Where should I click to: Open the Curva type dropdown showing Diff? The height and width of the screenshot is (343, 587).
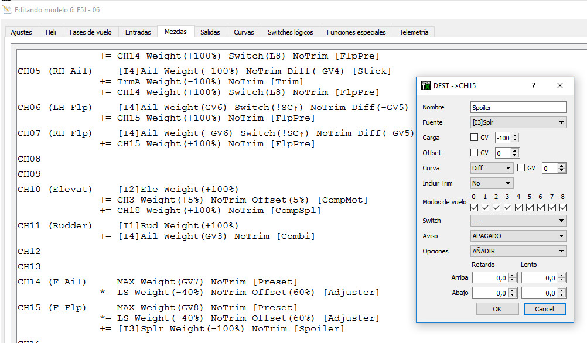[x=492, y=168]
